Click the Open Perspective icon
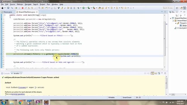 pyautogui.click(x=177, y=8)
